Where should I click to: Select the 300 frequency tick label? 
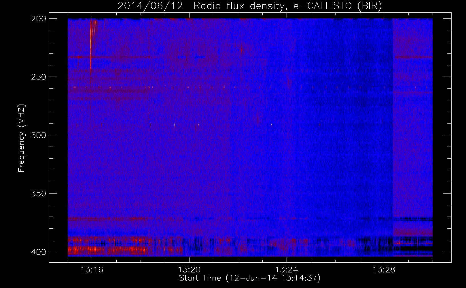[38, 135]
